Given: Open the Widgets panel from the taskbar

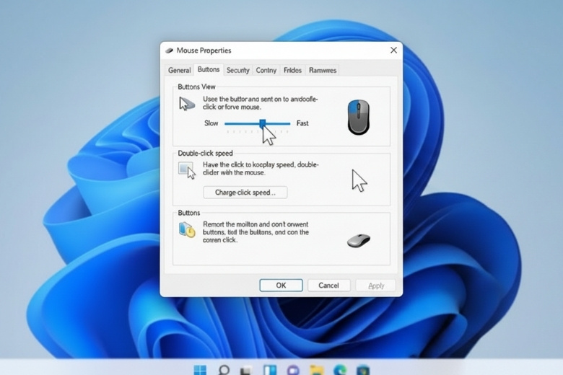Looking at the screenshot, I should pyautogui.click(x=270, y=370).
